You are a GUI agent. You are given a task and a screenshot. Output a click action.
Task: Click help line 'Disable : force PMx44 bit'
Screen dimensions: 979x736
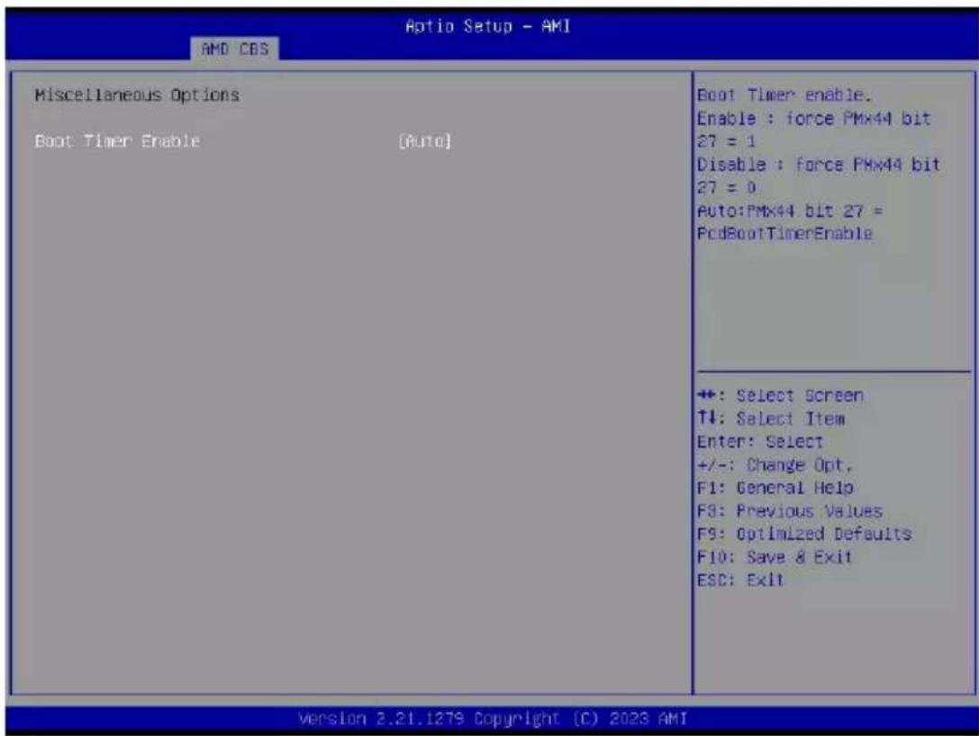(x=819, y=165)
